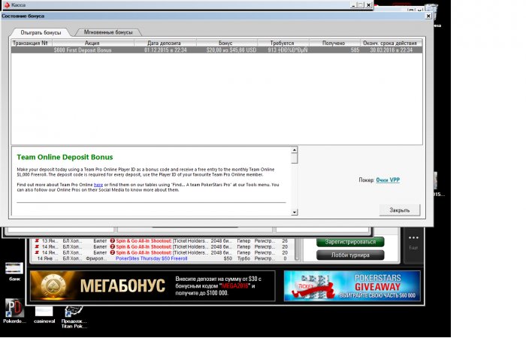
Task: Close the Касса window
Action: (368, 5)
